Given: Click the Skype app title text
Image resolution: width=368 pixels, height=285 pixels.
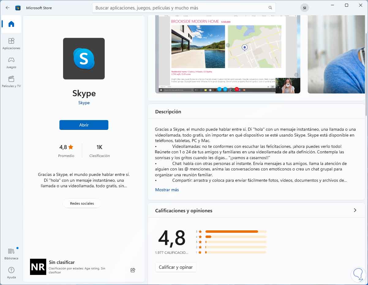Looking at the screenshot, I should pos(84,93).
